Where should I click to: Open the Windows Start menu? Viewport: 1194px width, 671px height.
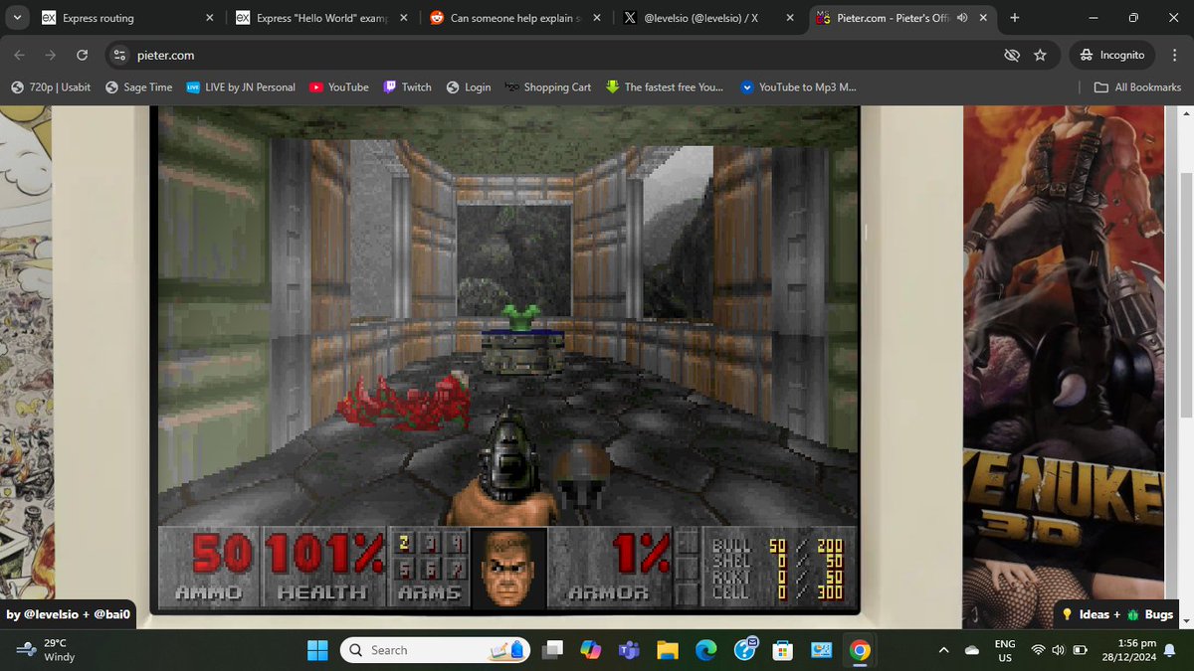(x=316, y=650)
